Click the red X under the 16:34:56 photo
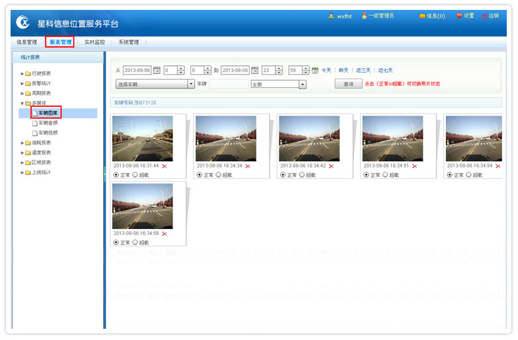This screenshot has width=518, height=340. click(x=165, y=234)
